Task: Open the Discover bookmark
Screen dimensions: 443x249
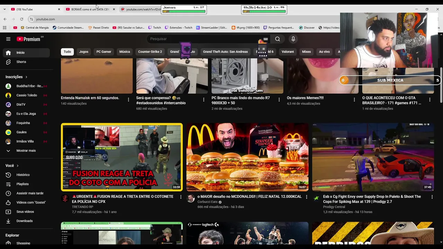Action: 307,28
